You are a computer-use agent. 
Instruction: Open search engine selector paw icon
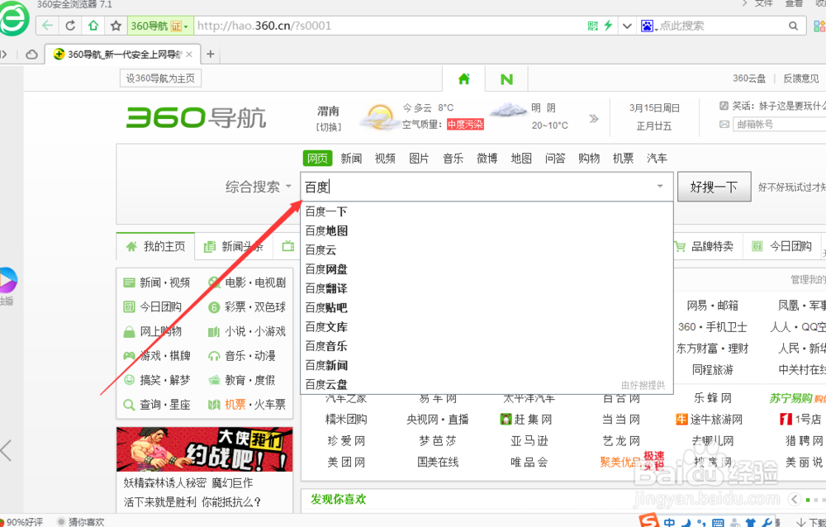(648, 26)
